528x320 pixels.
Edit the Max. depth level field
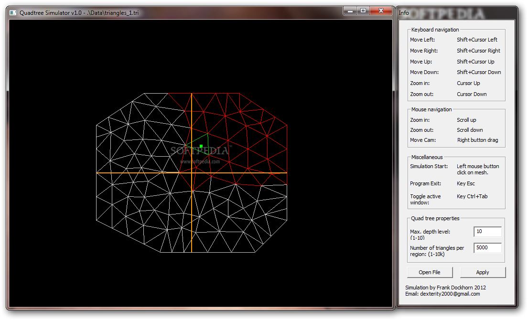[x=487, y=232]
